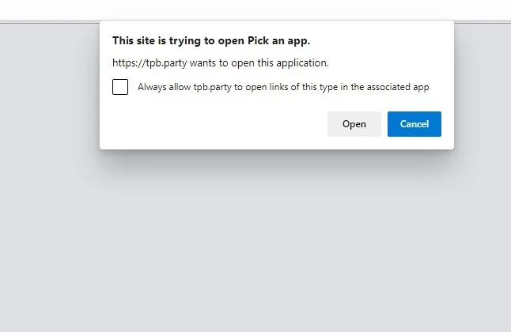Click the white bar above the dialog

(x=255, y=9)
